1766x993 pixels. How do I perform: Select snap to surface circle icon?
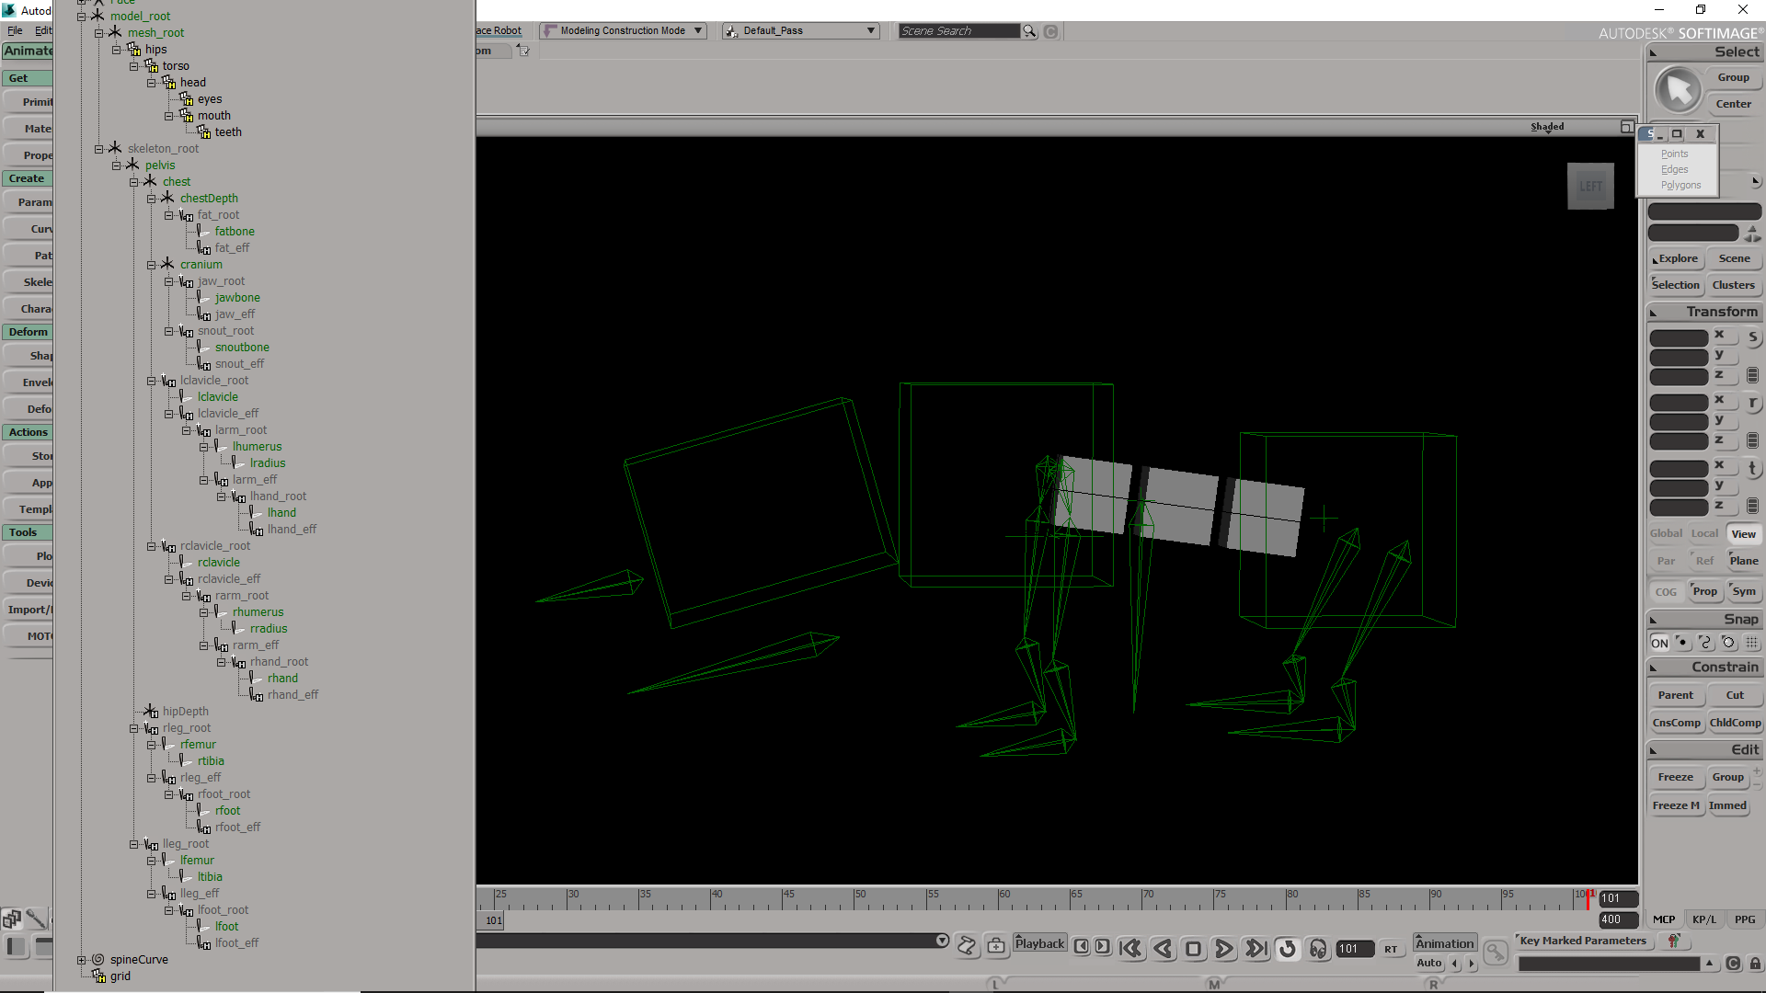pyautogui.click(x=1728, y=643)
